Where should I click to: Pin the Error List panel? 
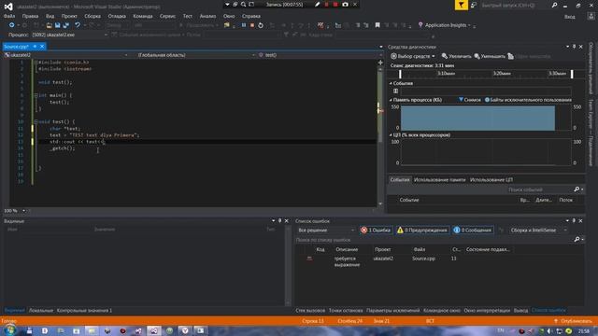pos(574,221)
